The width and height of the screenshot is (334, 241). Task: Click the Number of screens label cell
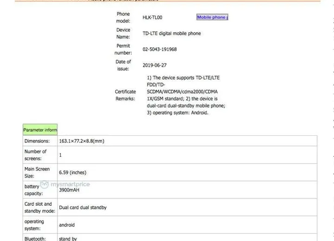click(36, 155)
